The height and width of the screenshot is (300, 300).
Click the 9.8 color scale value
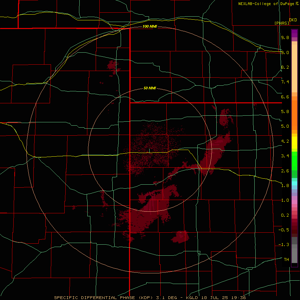[x=285, y=37]
